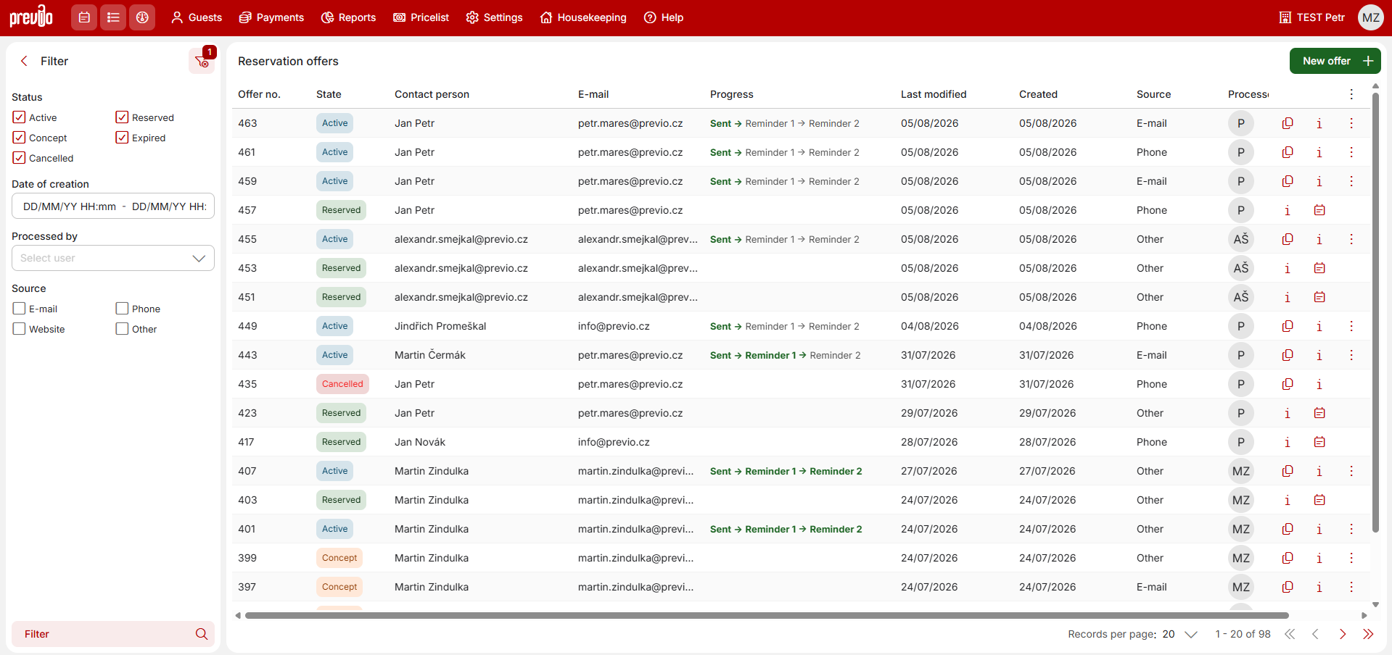
Task: Open the list view icon in top bar
Action: pos(113,17)
